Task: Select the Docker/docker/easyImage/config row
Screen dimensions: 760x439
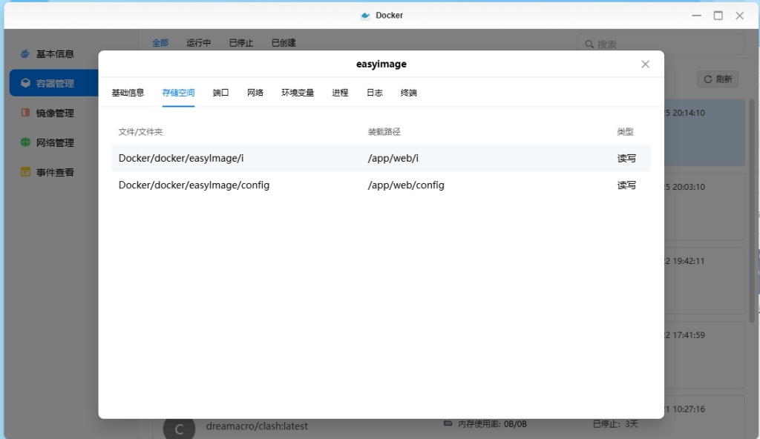Action: 381,185
